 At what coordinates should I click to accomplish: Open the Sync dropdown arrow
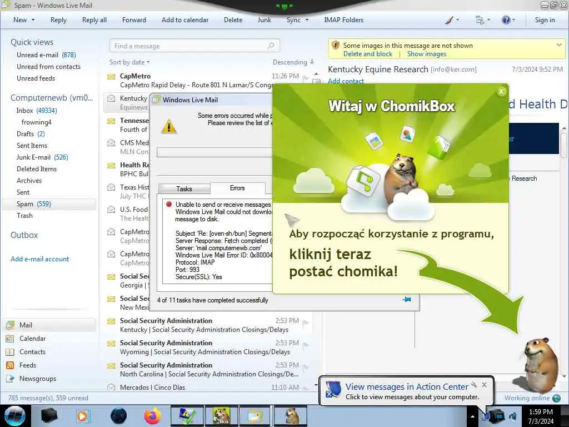pos(307,20)
